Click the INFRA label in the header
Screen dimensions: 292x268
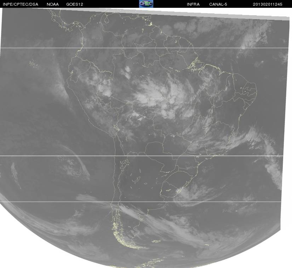pyautogui.click(x=193, y=4)
